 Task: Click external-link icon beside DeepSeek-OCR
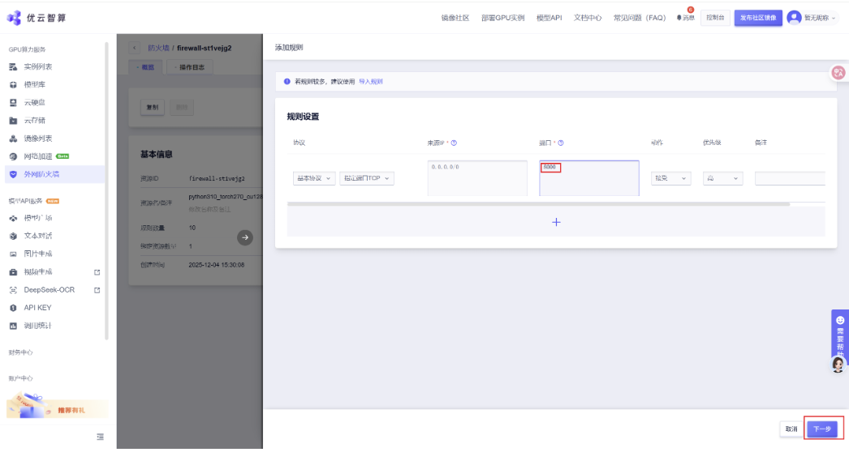97,290
